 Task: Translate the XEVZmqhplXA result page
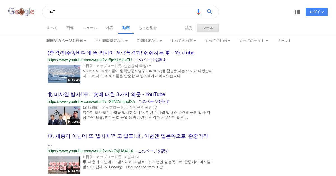pos(154,101)
